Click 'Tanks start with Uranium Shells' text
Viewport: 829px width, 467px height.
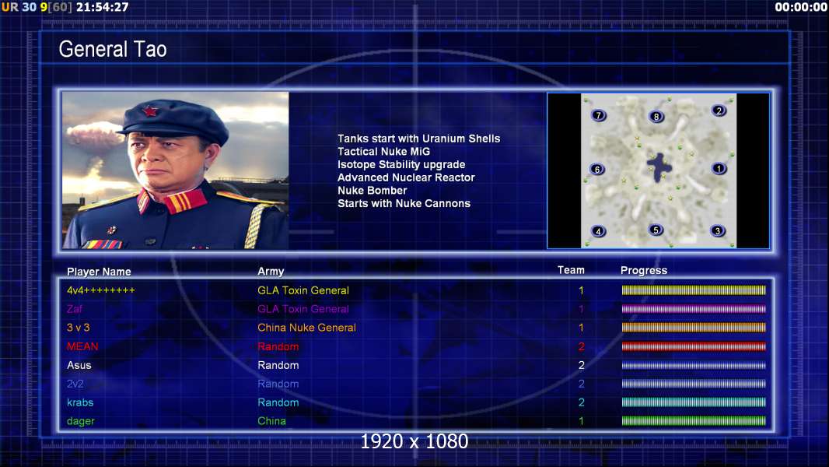418,139
